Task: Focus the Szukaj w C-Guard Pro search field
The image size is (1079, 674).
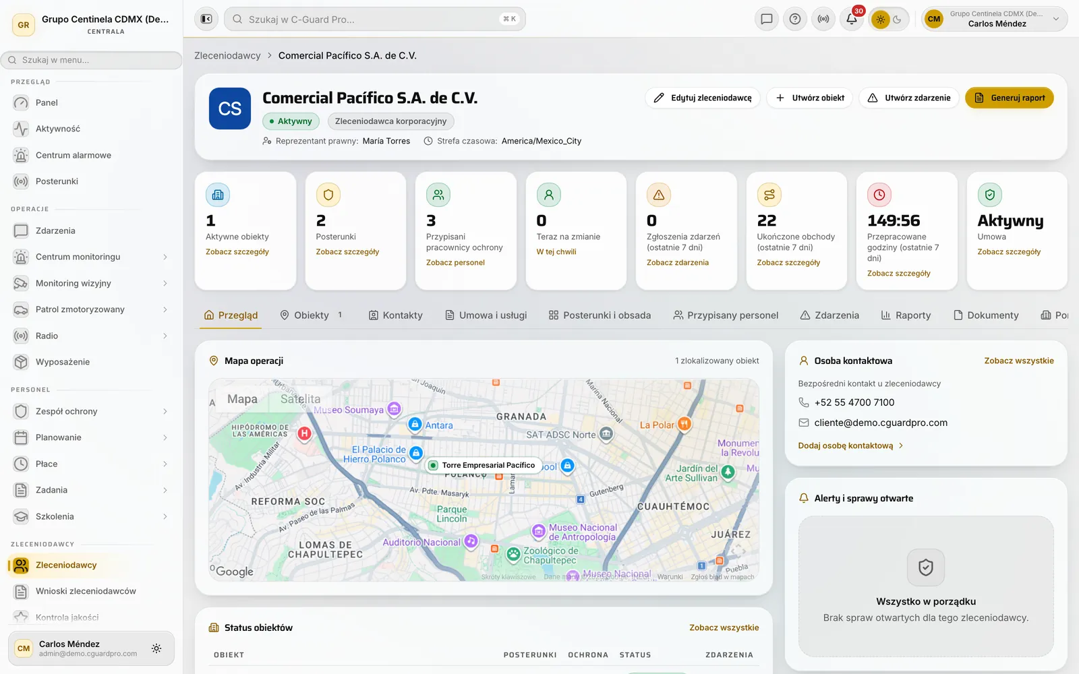Action: coord(374,19)
